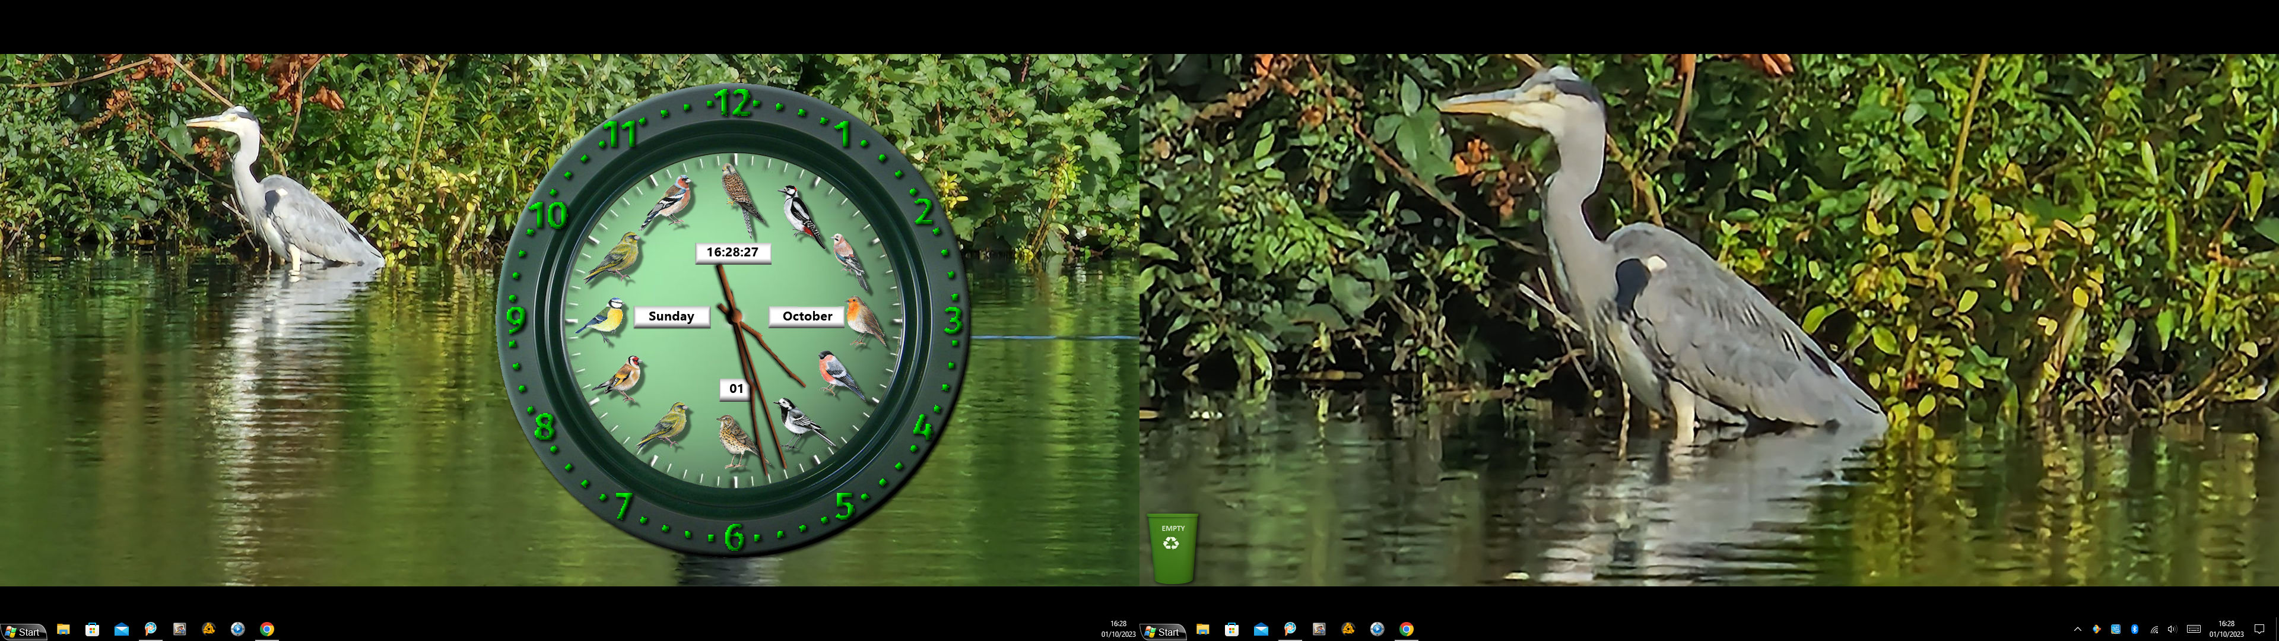Open File Explorer on left taskbar
This screenshot has height=641, width=2279.
64,630
